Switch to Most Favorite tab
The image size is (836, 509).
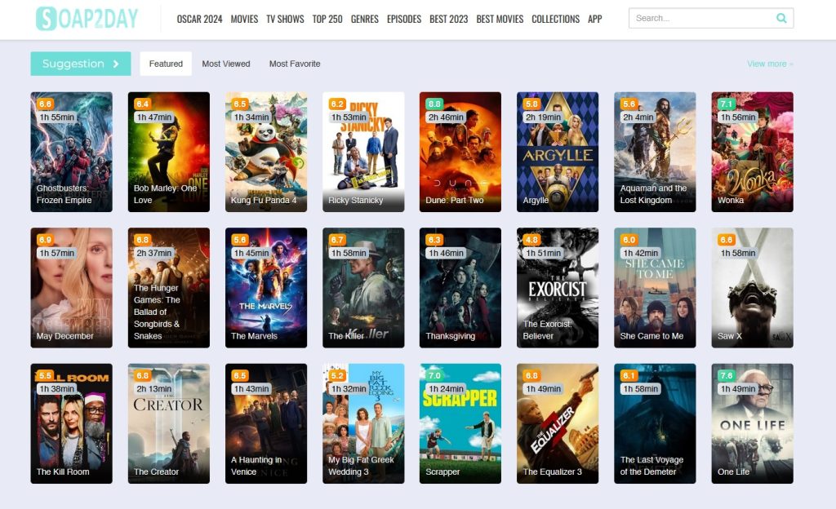[295, 64]
